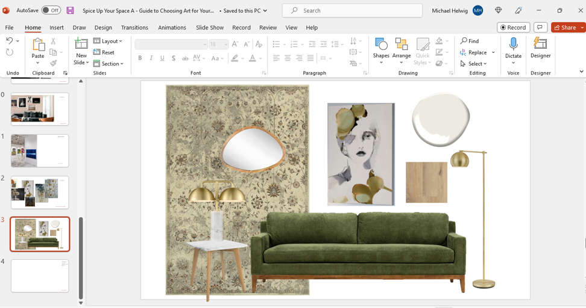The height and width of the screenshot is (308, 586).
Task: Click the pen coming-soon icon in title bar
Action: pos(518,10)
